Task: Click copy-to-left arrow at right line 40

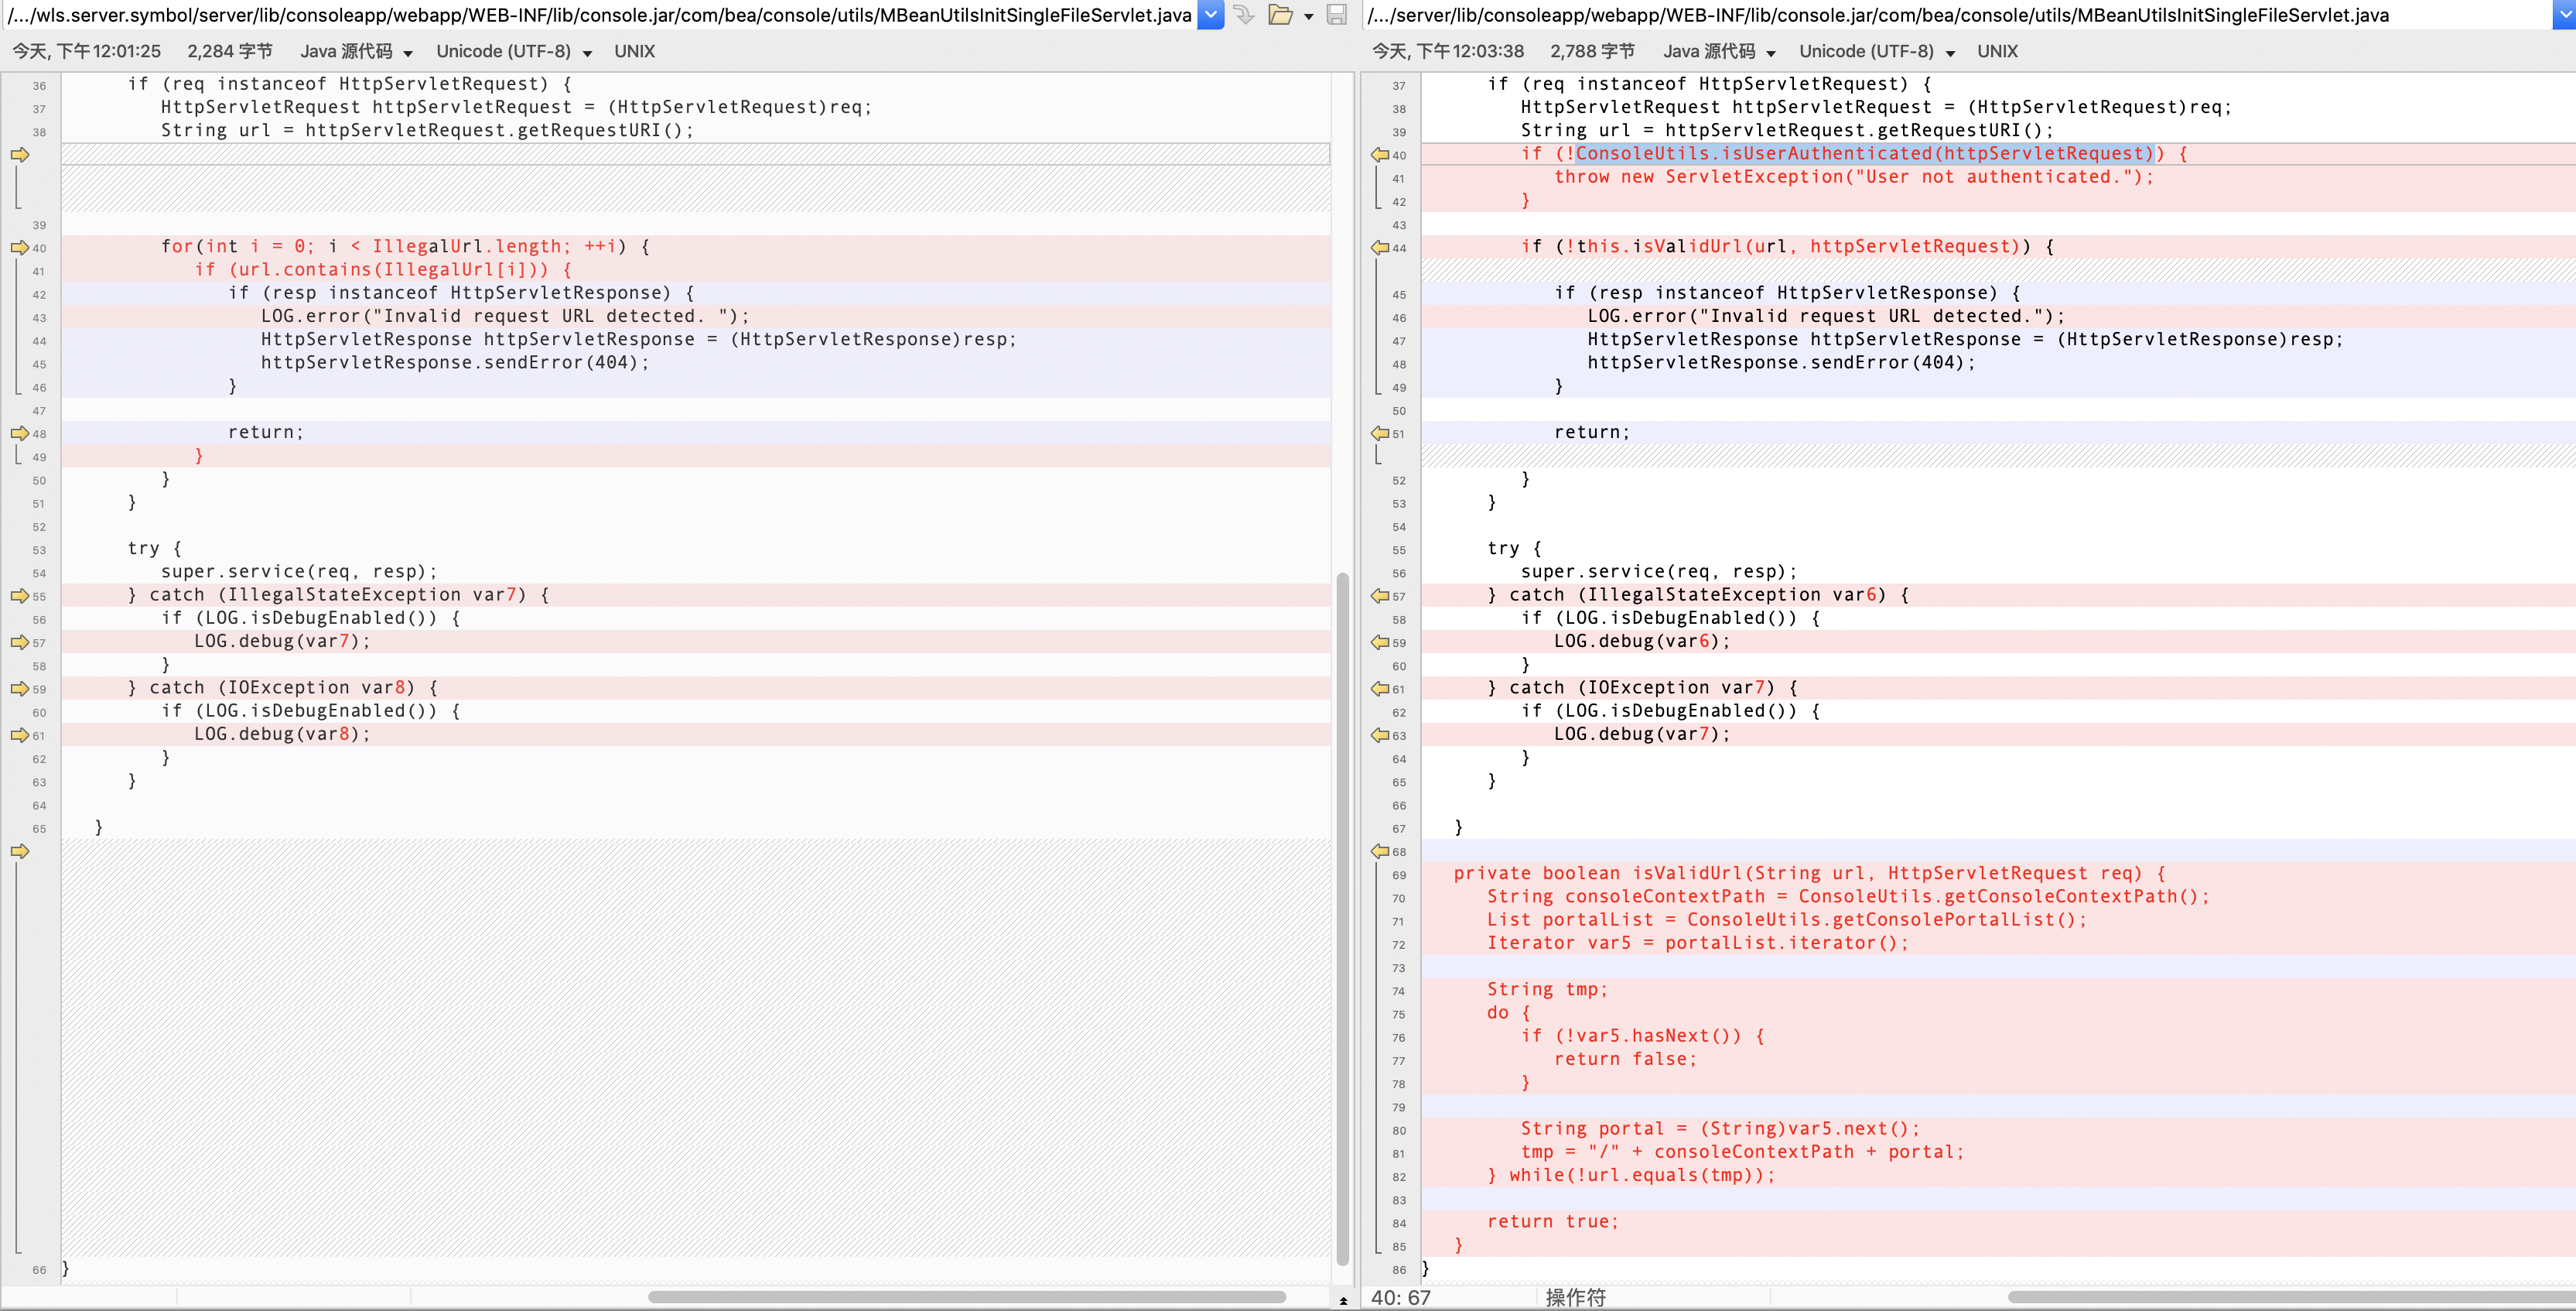Action: pyautogui.click(x=1380, y=155)
